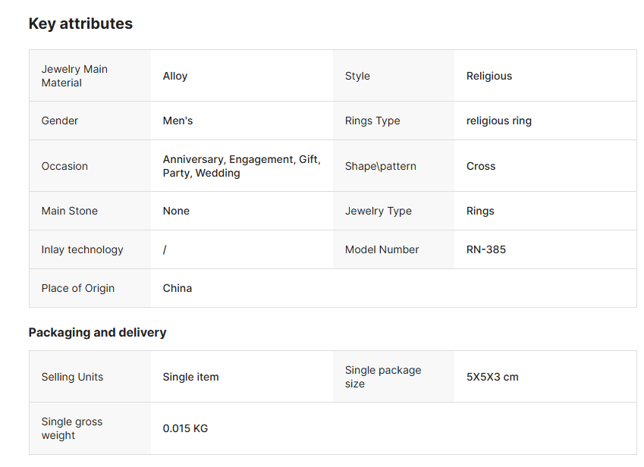Click the Jewelry Main Material label

(x=74, y=76)
